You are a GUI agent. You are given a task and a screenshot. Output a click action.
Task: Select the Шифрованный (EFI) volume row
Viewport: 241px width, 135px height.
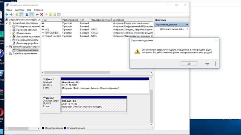tap(97, 26)
